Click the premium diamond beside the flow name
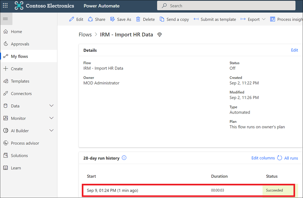The width and height of the screenshot is (303, 198). (x=160, y=34)
